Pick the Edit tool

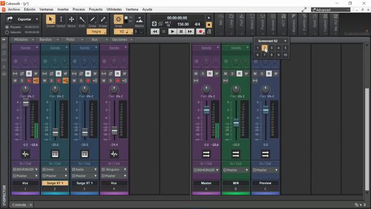(82, 19)
